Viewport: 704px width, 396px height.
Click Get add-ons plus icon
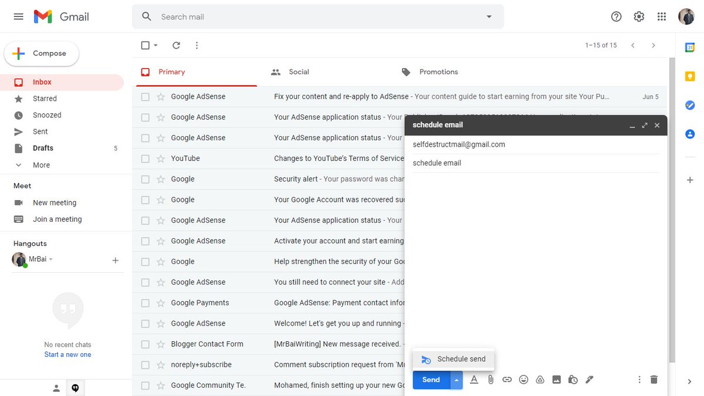tap(690, 180)
